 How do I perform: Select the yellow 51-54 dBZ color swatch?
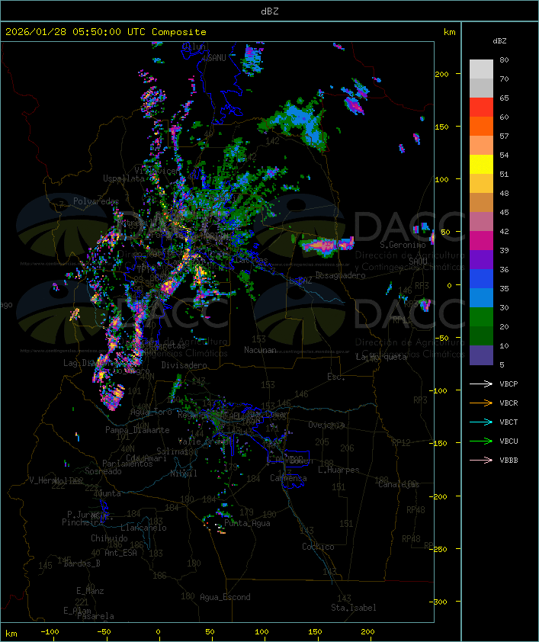pyautogui.click(x=481, y=165)
